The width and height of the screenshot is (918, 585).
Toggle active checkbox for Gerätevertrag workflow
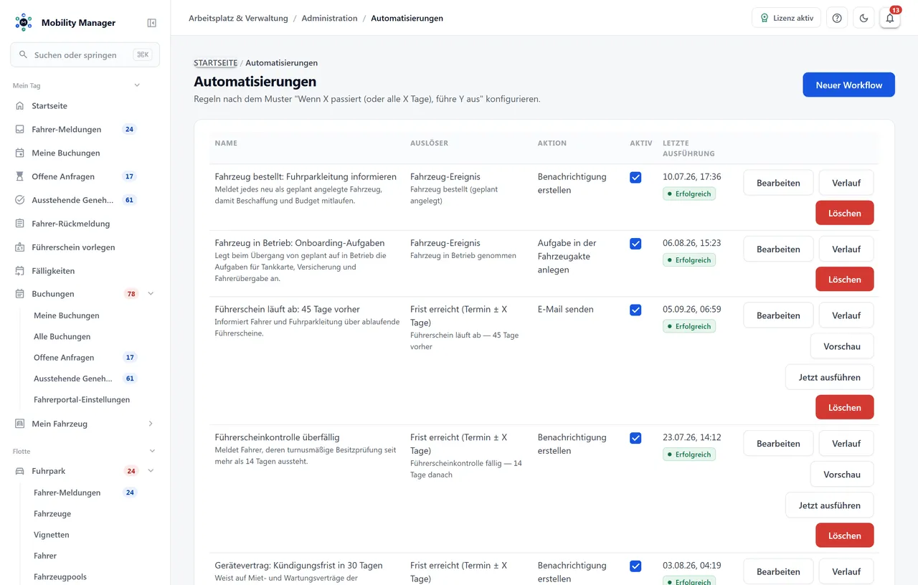tap(635, 566)
